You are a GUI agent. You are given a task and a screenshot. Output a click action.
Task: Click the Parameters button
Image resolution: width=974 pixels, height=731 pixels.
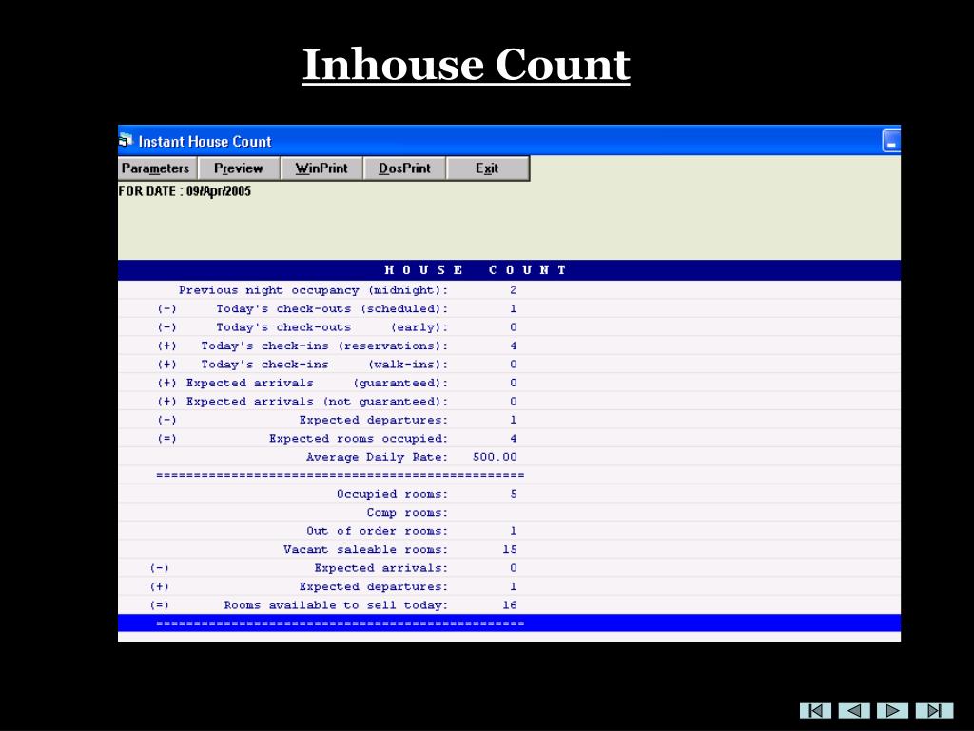(157, 168)
